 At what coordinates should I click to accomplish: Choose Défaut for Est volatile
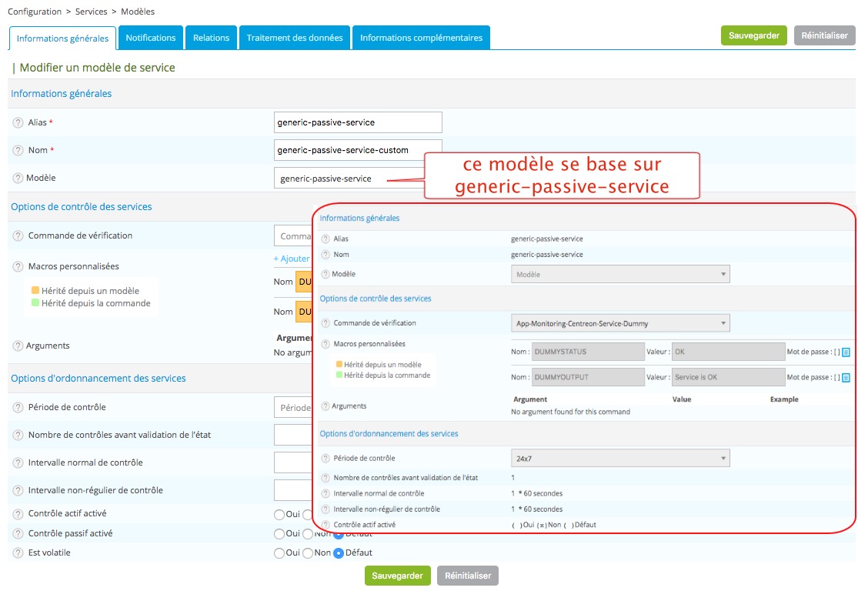339,553
